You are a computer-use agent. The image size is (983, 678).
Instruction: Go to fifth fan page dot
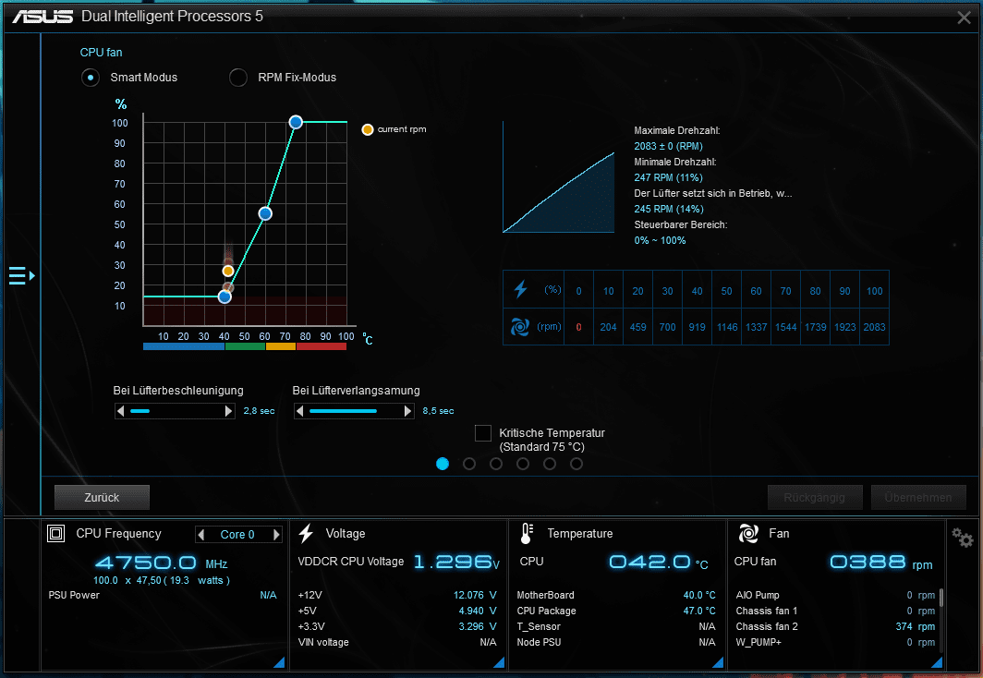(550, 464)
